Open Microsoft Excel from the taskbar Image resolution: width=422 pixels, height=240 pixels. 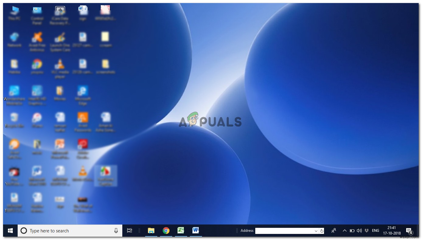(181, 231)
